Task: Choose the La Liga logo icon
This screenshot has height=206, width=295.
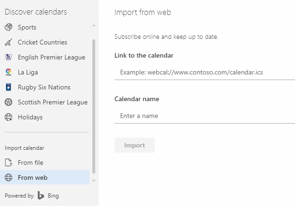Action: pyautogui.click(x=8, y=72)
